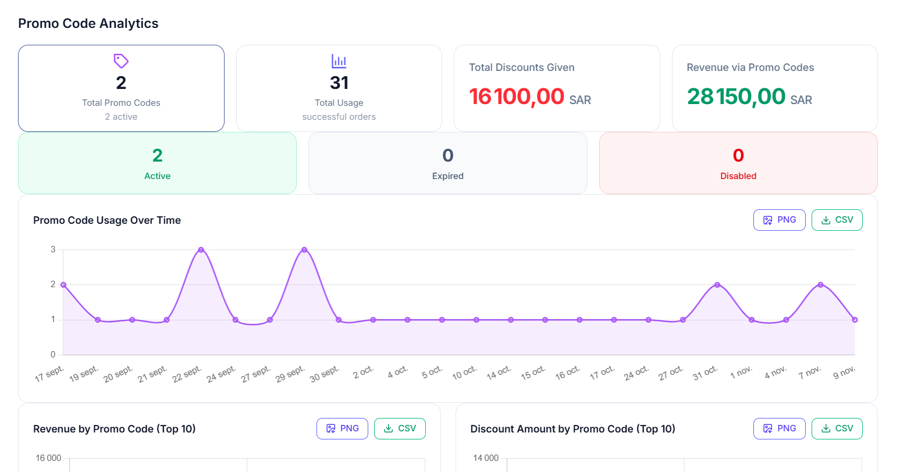Download Promo Code Usage Over Time as CSV
Screen dimensions: 900x472
[837, 220]
